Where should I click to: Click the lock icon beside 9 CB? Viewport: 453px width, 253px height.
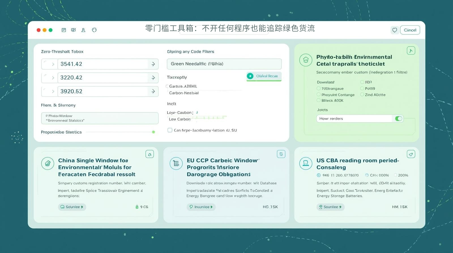tap(137, 207)
